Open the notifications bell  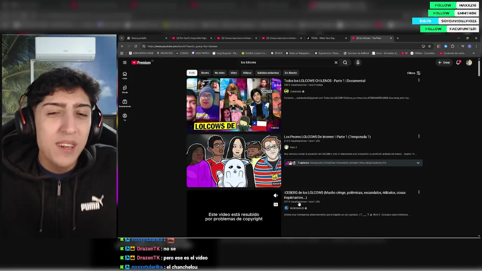[458, 62]
